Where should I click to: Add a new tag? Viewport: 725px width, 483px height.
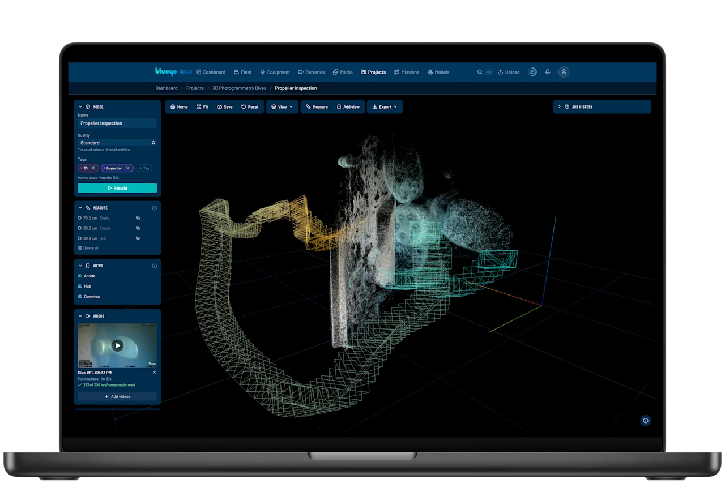(144, 168)
